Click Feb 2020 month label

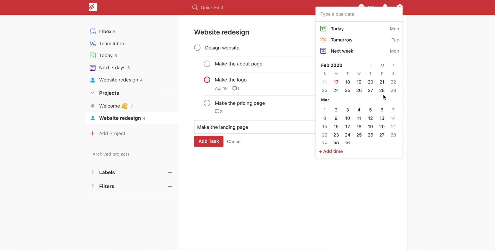coord(332,65)
